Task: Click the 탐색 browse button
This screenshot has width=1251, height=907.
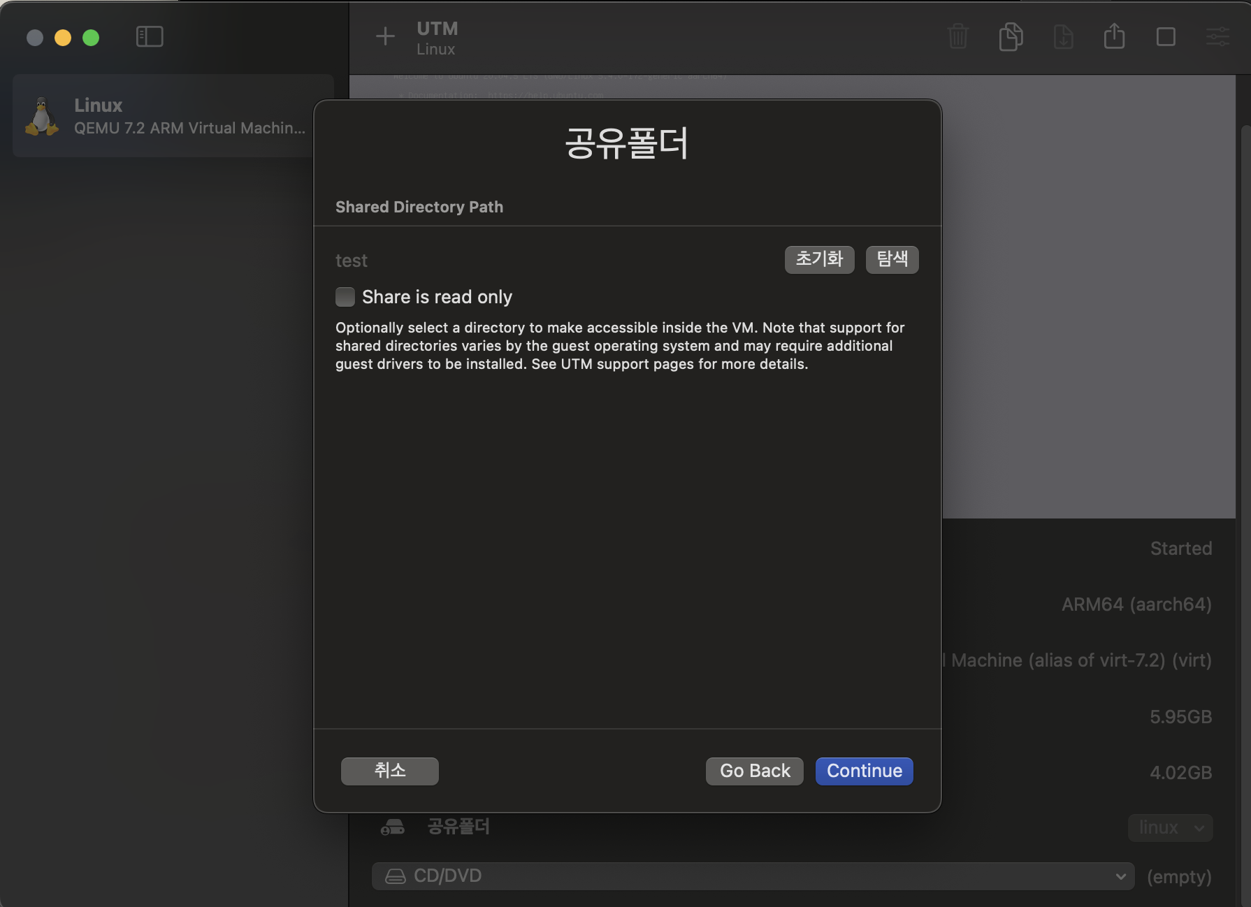Action: [892, 259]
